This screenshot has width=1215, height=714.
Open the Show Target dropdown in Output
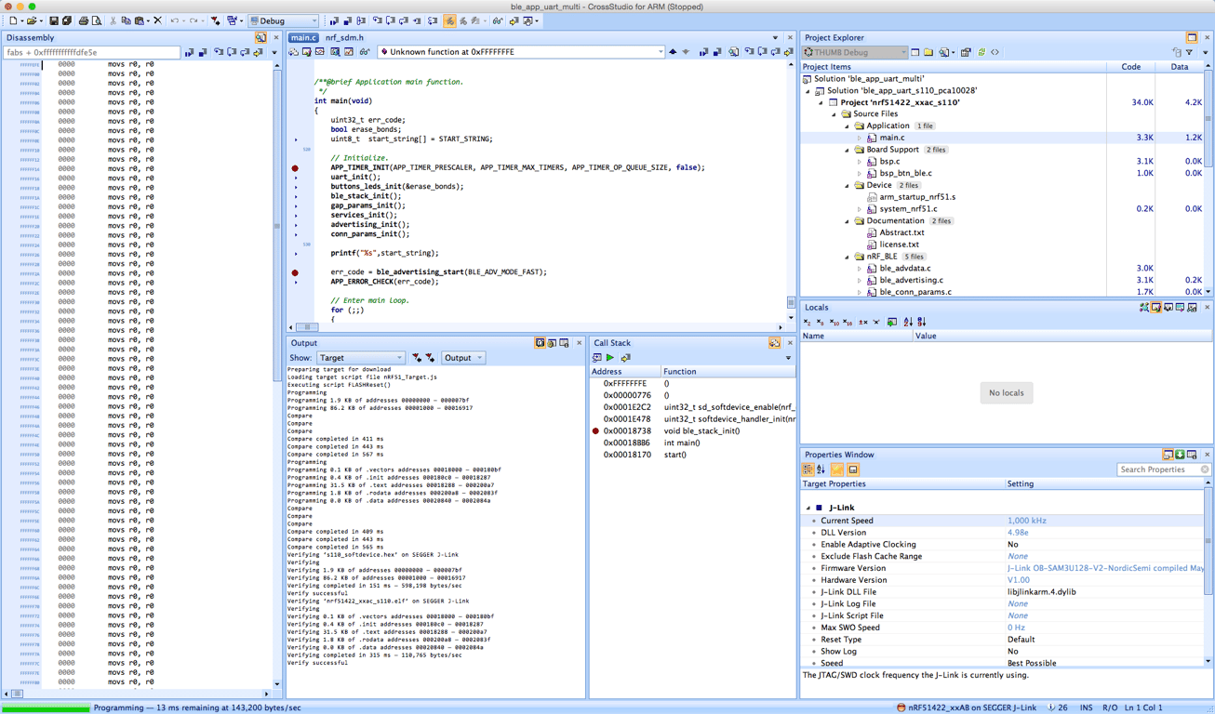click(360, 358)
